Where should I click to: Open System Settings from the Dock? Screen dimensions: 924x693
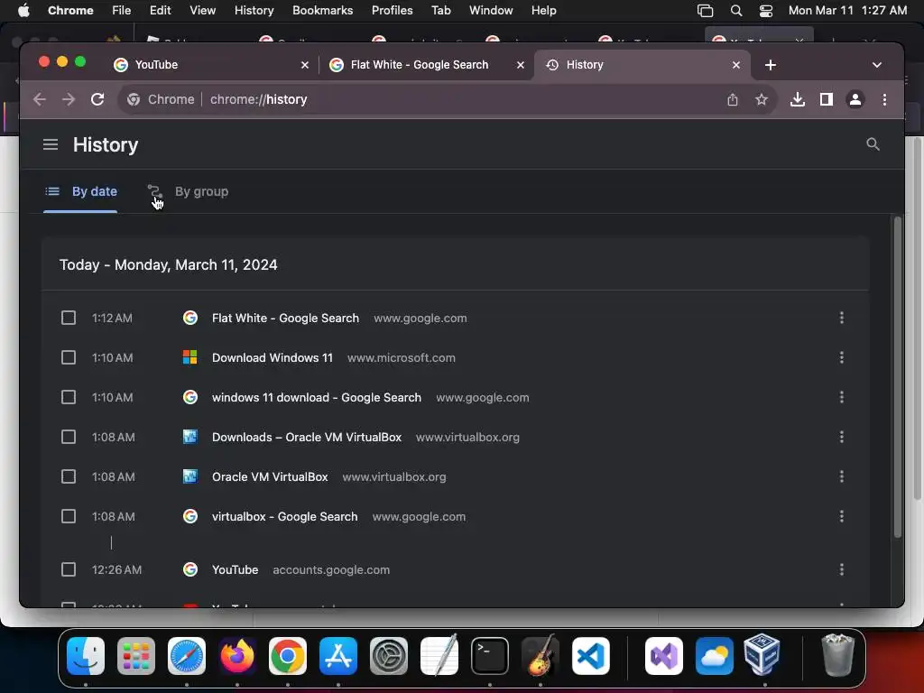[x=389, y=655]
